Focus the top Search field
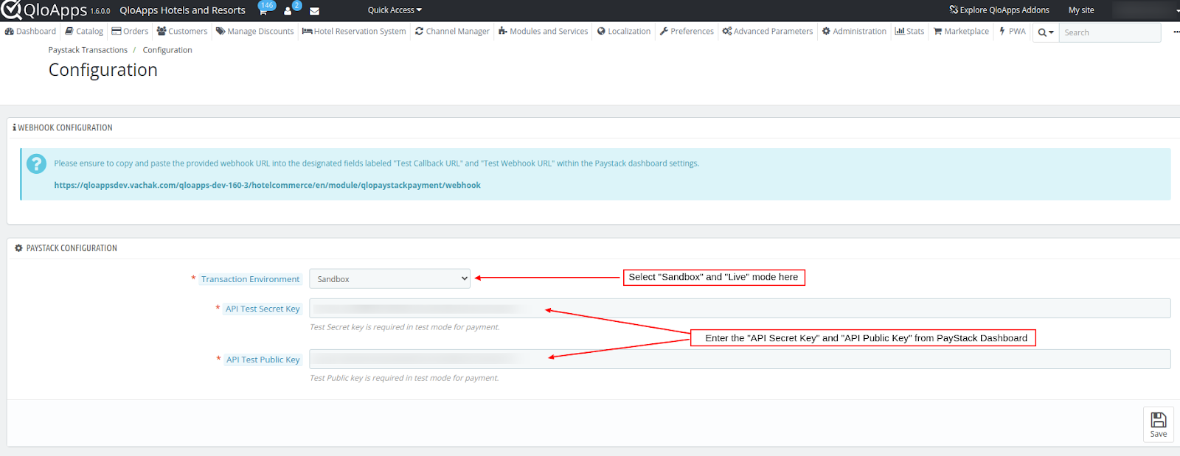Image resolution: width=1180 pixels, height=456 pixels. click(x=1109, y=32)
